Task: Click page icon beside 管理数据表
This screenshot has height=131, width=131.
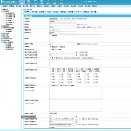Action: (x=5, y=31)
